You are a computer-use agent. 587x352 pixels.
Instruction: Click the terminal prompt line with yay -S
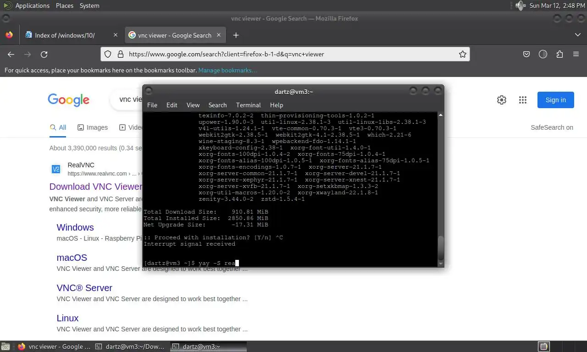[191, 263]
